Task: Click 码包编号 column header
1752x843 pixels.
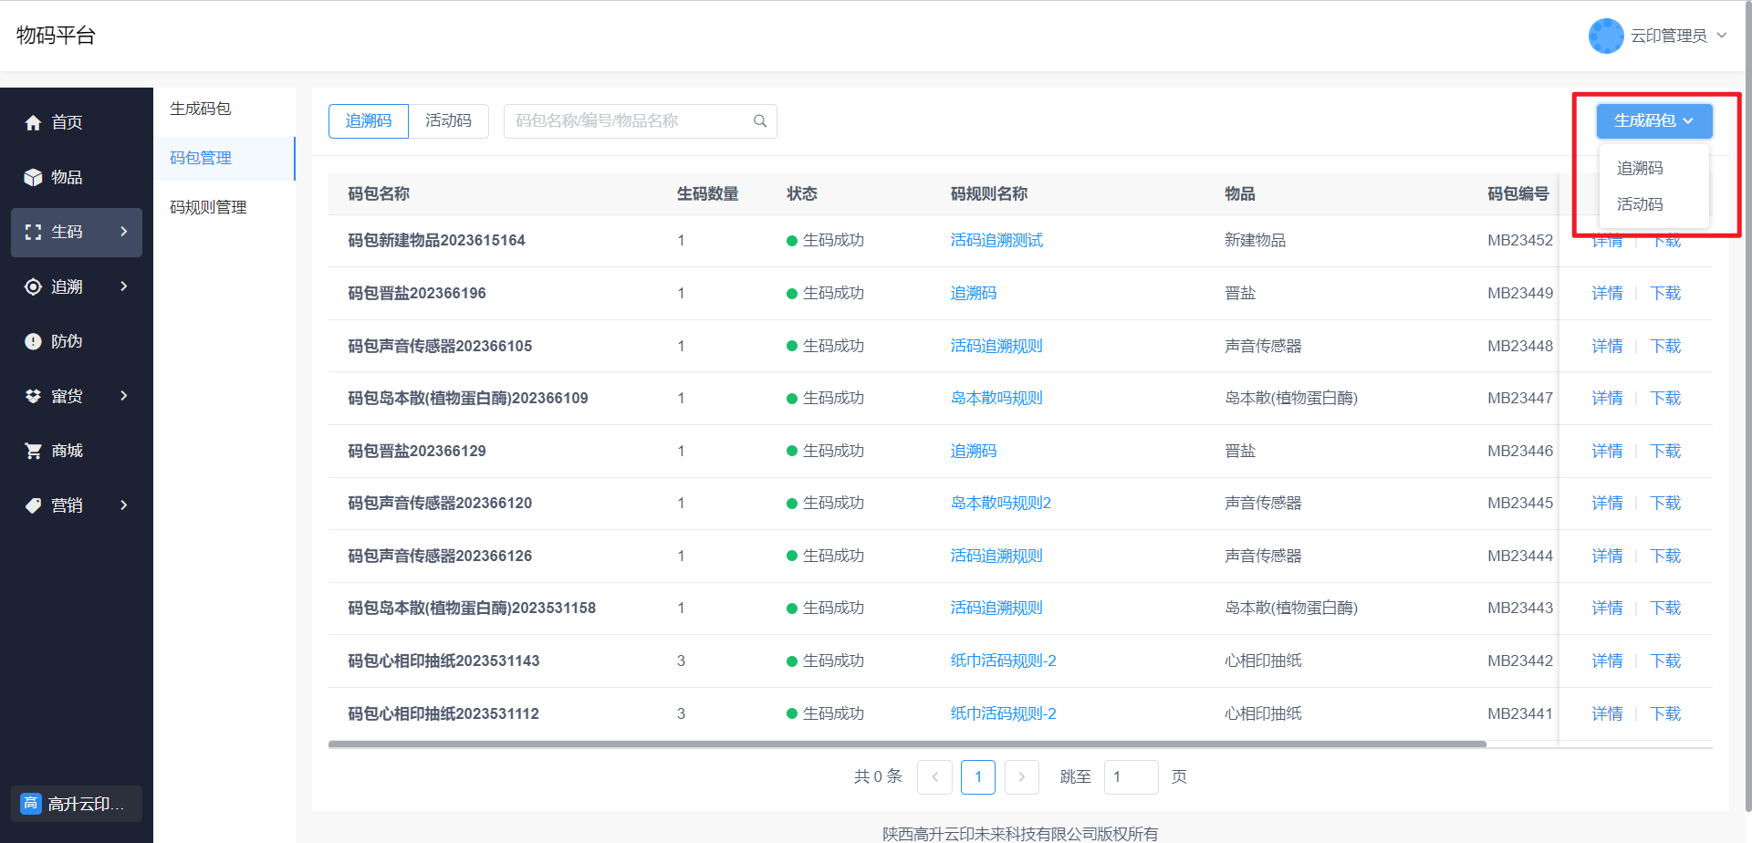Action: [x=1518, y=194]
